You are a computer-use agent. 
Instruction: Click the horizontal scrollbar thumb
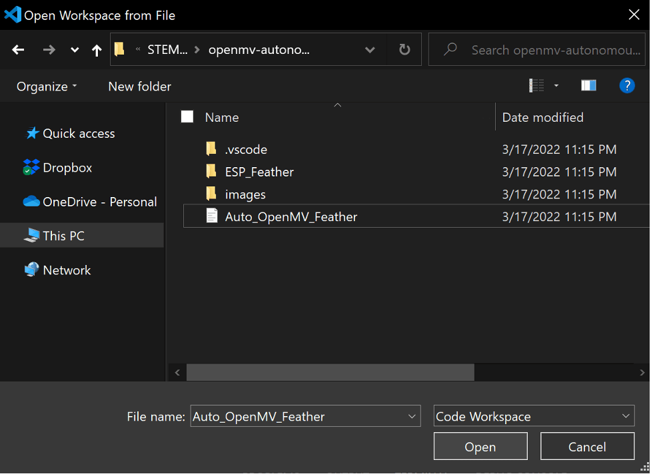[330, 372]
